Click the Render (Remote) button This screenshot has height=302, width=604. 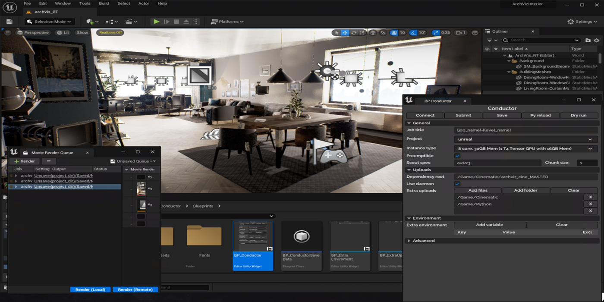click(x=135, y=289)
